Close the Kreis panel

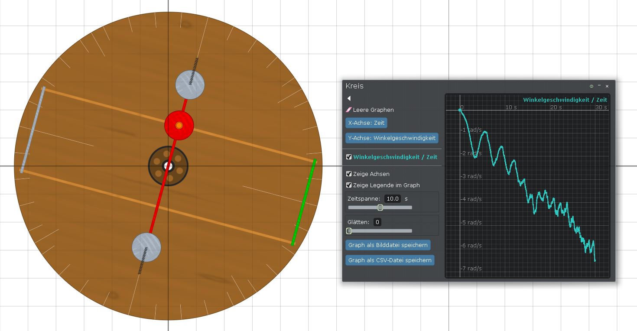pyautogui.click(x=607, y=86)
